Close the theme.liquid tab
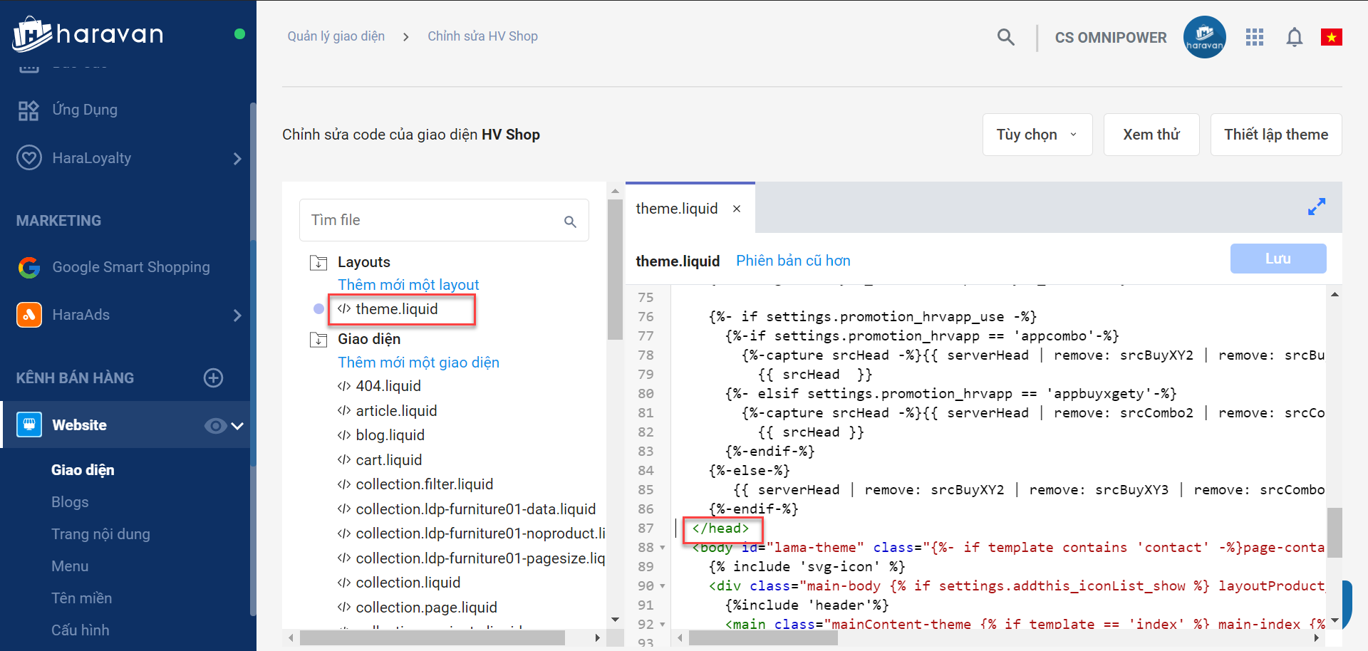Screen dimensions: 1368x651 coord(737,209)
